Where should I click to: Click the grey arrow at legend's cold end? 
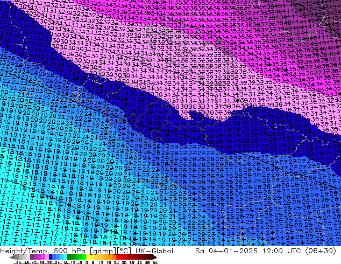[12, 257]
